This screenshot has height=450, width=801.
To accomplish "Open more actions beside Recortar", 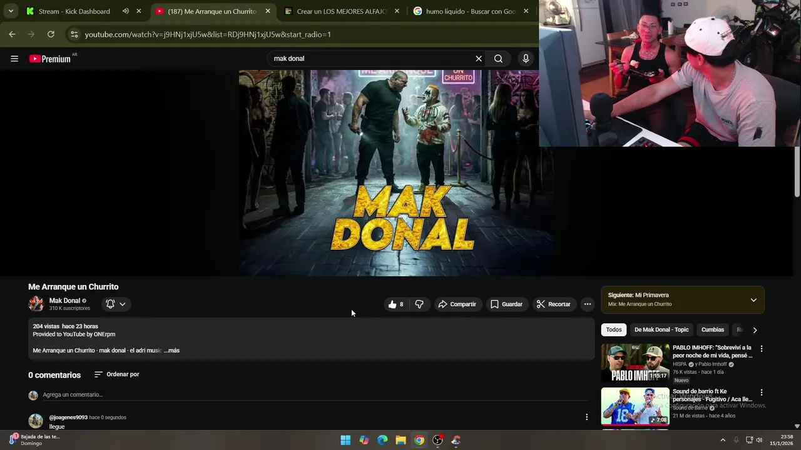I will click(587, 304).
